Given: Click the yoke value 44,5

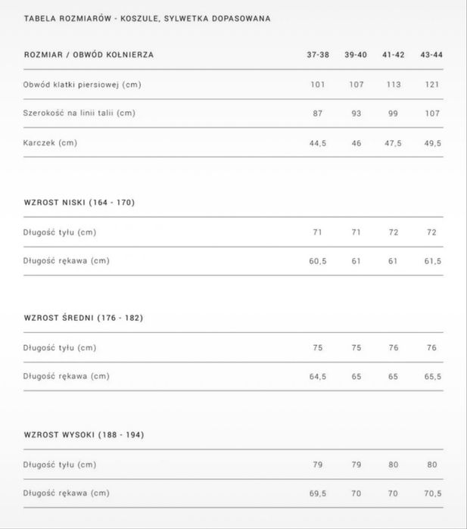Looking at the screenshot, I should coord(318,142).
